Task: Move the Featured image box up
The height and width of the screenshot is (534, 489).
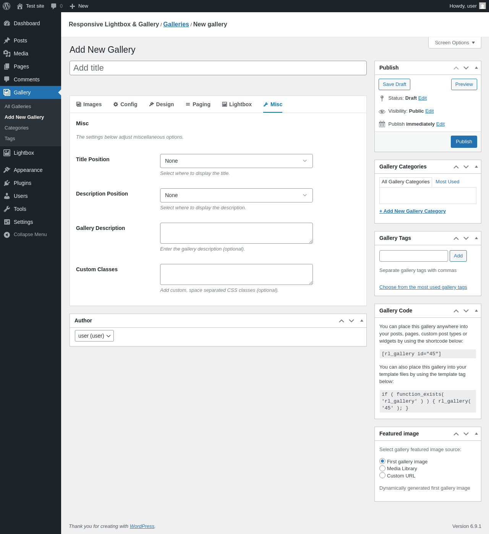Action: (456, 434)
